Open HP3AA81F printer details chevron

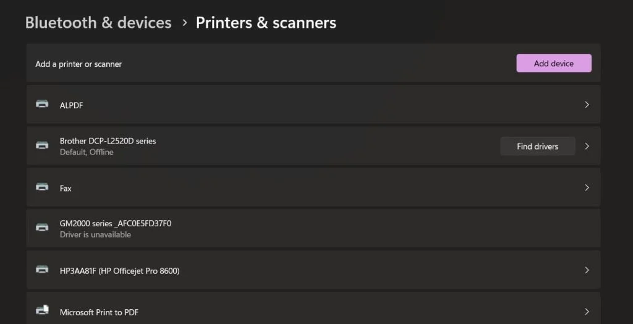[x=587, y=270]
